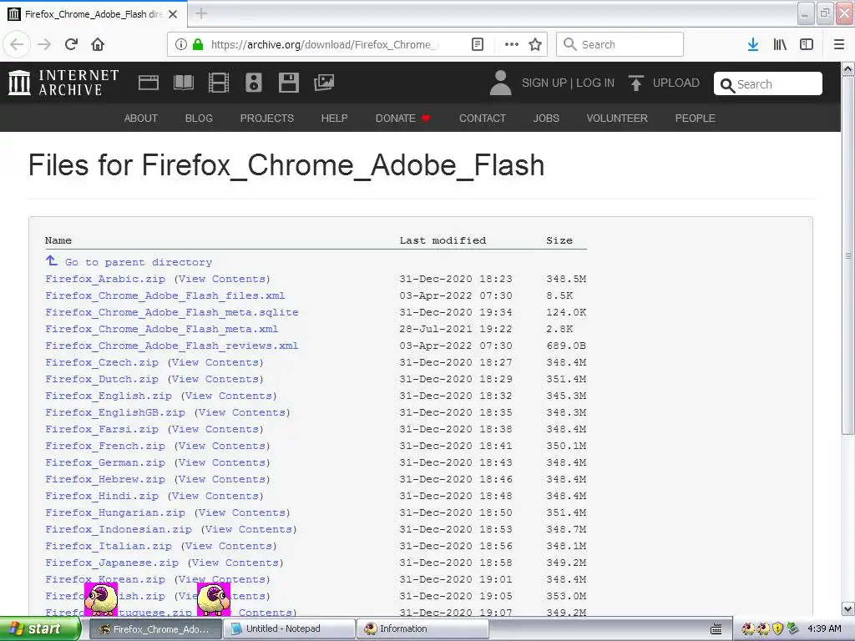This screenshot has width=855, height=641.
Task: Open the Wayback Machine web icon
Action: (149, 83)
